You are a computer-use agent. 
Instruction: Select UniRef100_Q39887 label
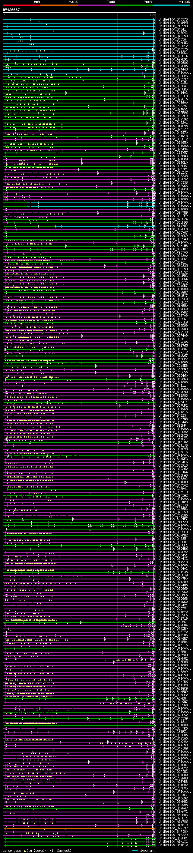pyautogui.click(x=173, y=349)
